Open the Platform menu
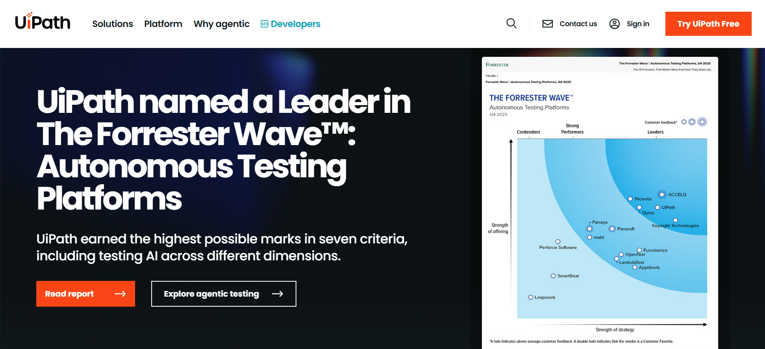 (163, 24)
